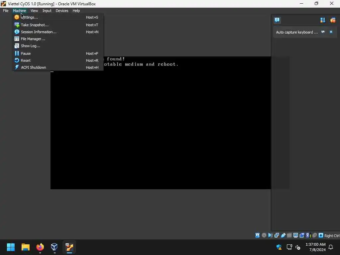Select the running VM taskbar icon
Image resolution: width=340 pixels, height=255 pixels.
coord(69,247)
